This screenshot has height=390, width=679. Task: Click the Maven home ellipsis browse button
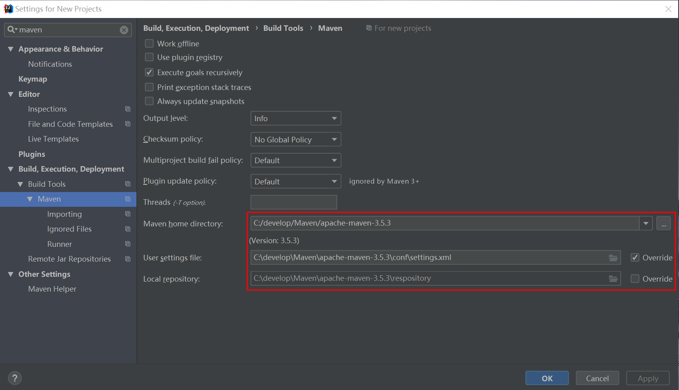point(663,223)
